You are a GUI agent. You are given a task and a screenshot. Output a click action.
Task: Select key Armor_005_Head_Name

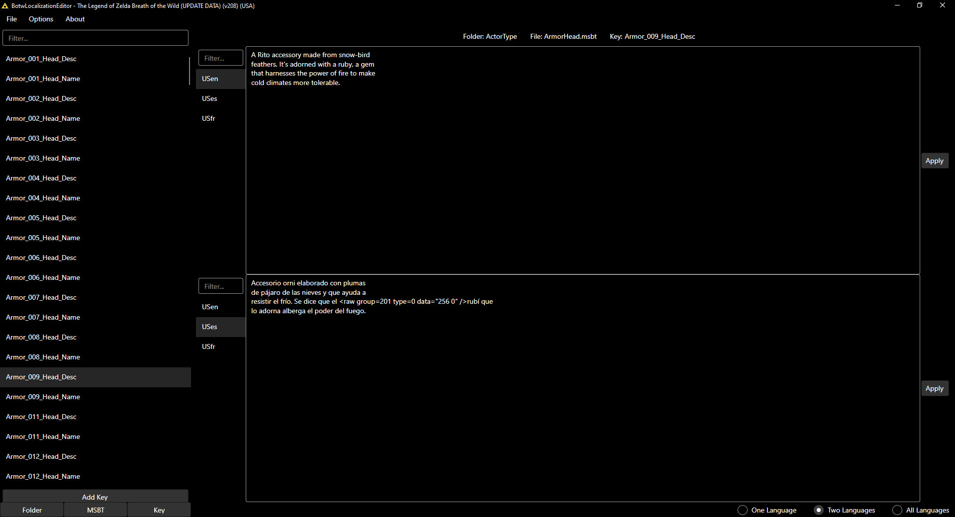coord(95,238)
